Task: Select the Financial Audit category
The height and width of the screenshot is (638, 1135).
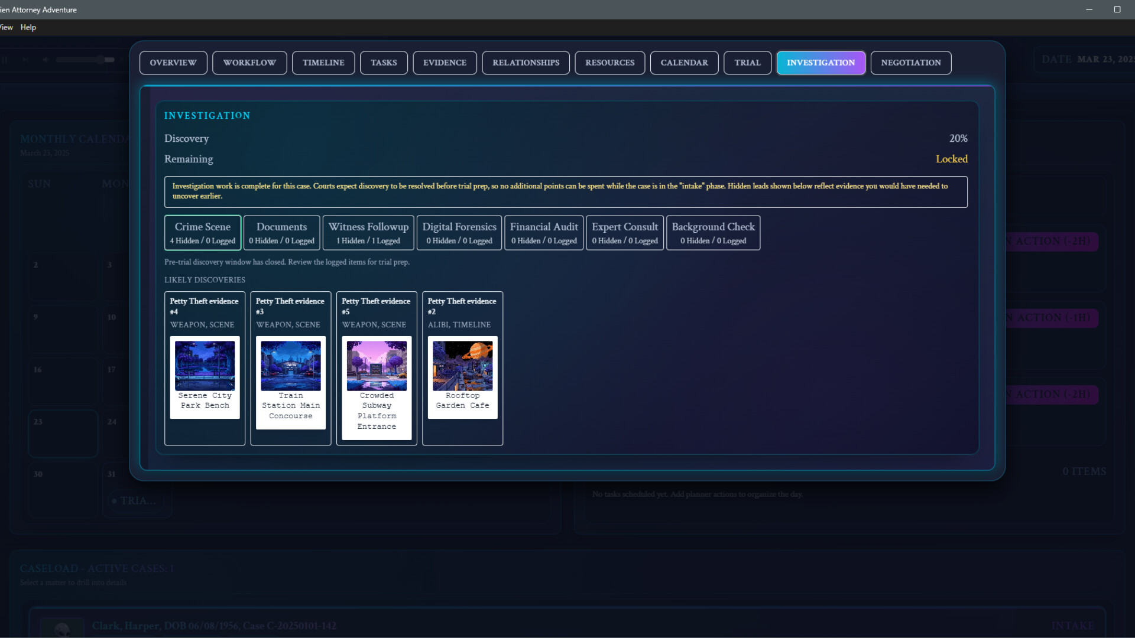Action: tap(543, 232)
